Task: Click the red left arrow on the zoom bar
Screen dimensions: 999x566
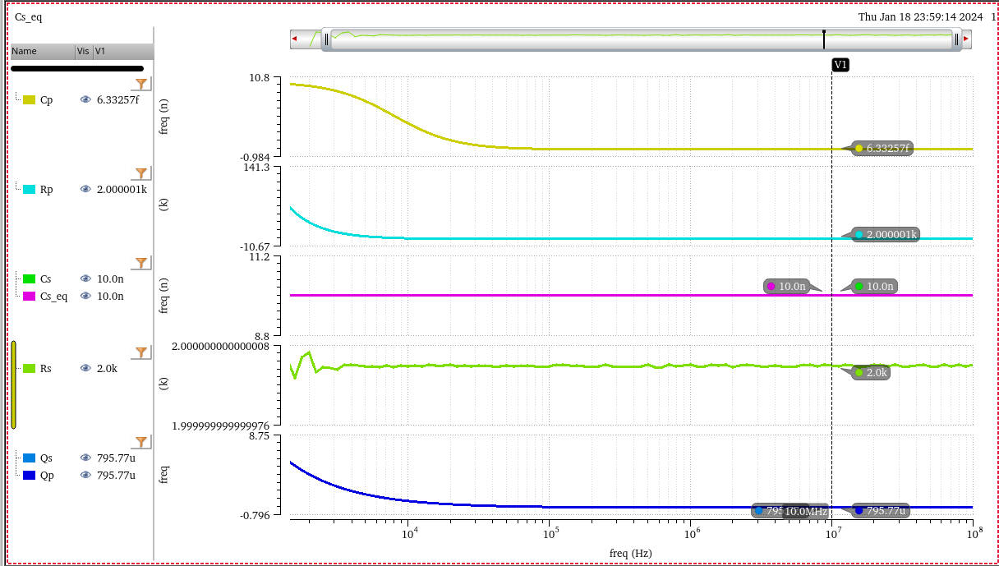Action: (295, 39)
